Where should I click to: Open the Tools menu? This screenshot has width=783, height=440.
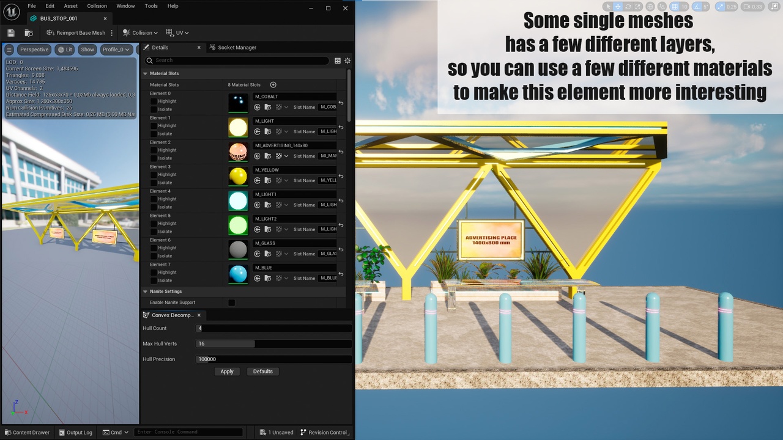151,6
